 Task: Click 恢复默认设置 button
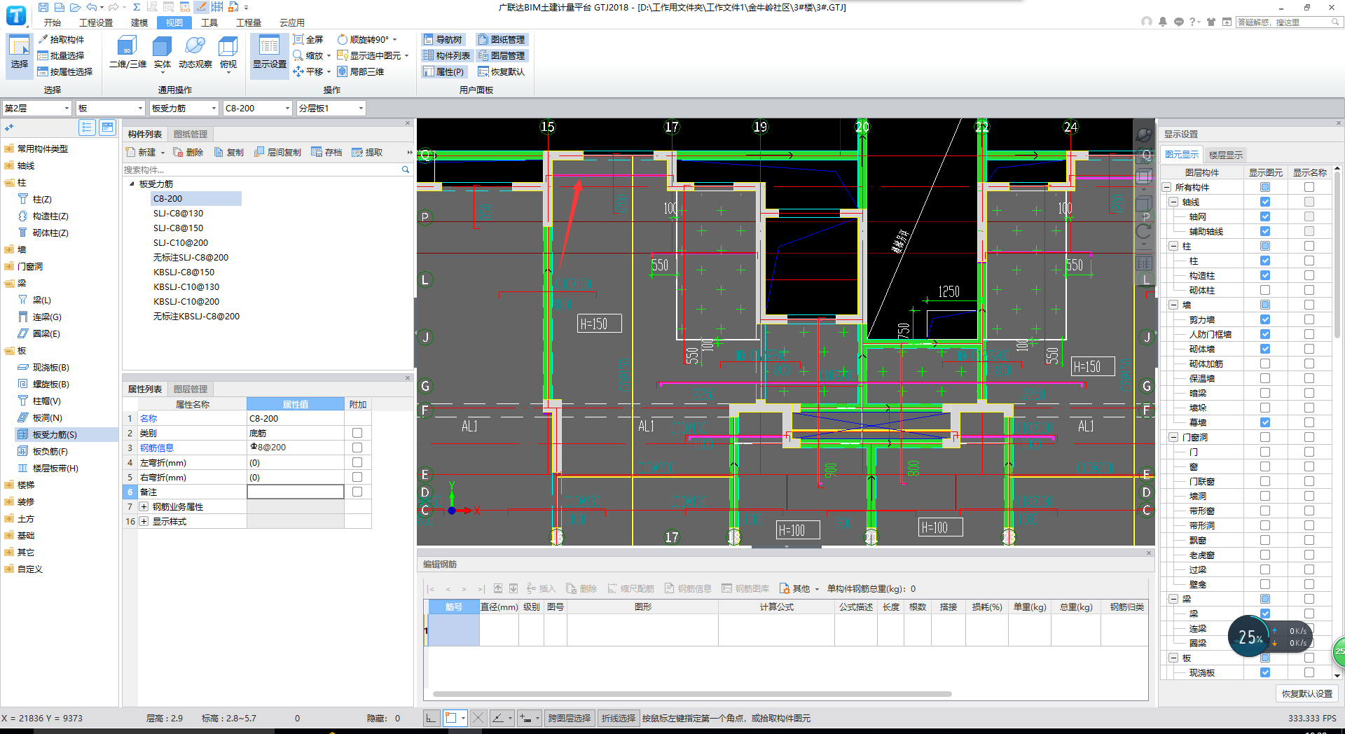[1307, 693]
